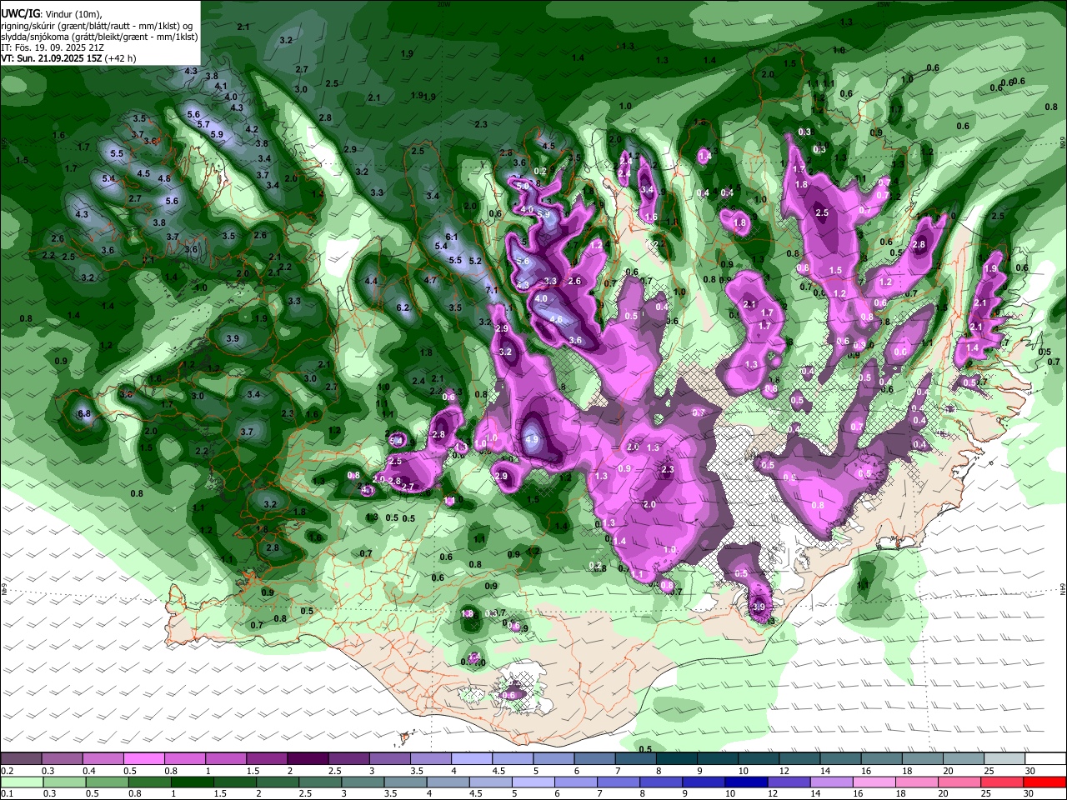Click the 'VT: Sun. 21.09.2025 15Z (+42 h)' line
The width and height of the screenshot is (1067, 800).
pyautogui.click(x=68, y=58)
